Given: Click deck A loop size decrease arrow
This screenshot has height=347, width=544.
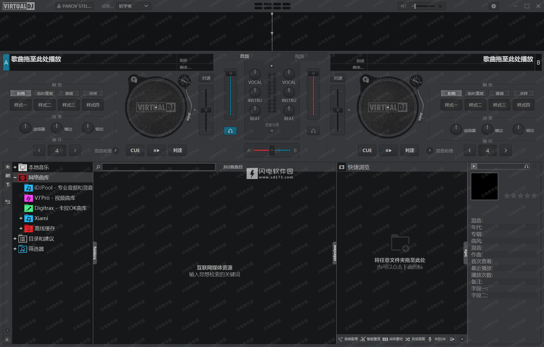Looking at the screenshot, I should coord(39,150).
